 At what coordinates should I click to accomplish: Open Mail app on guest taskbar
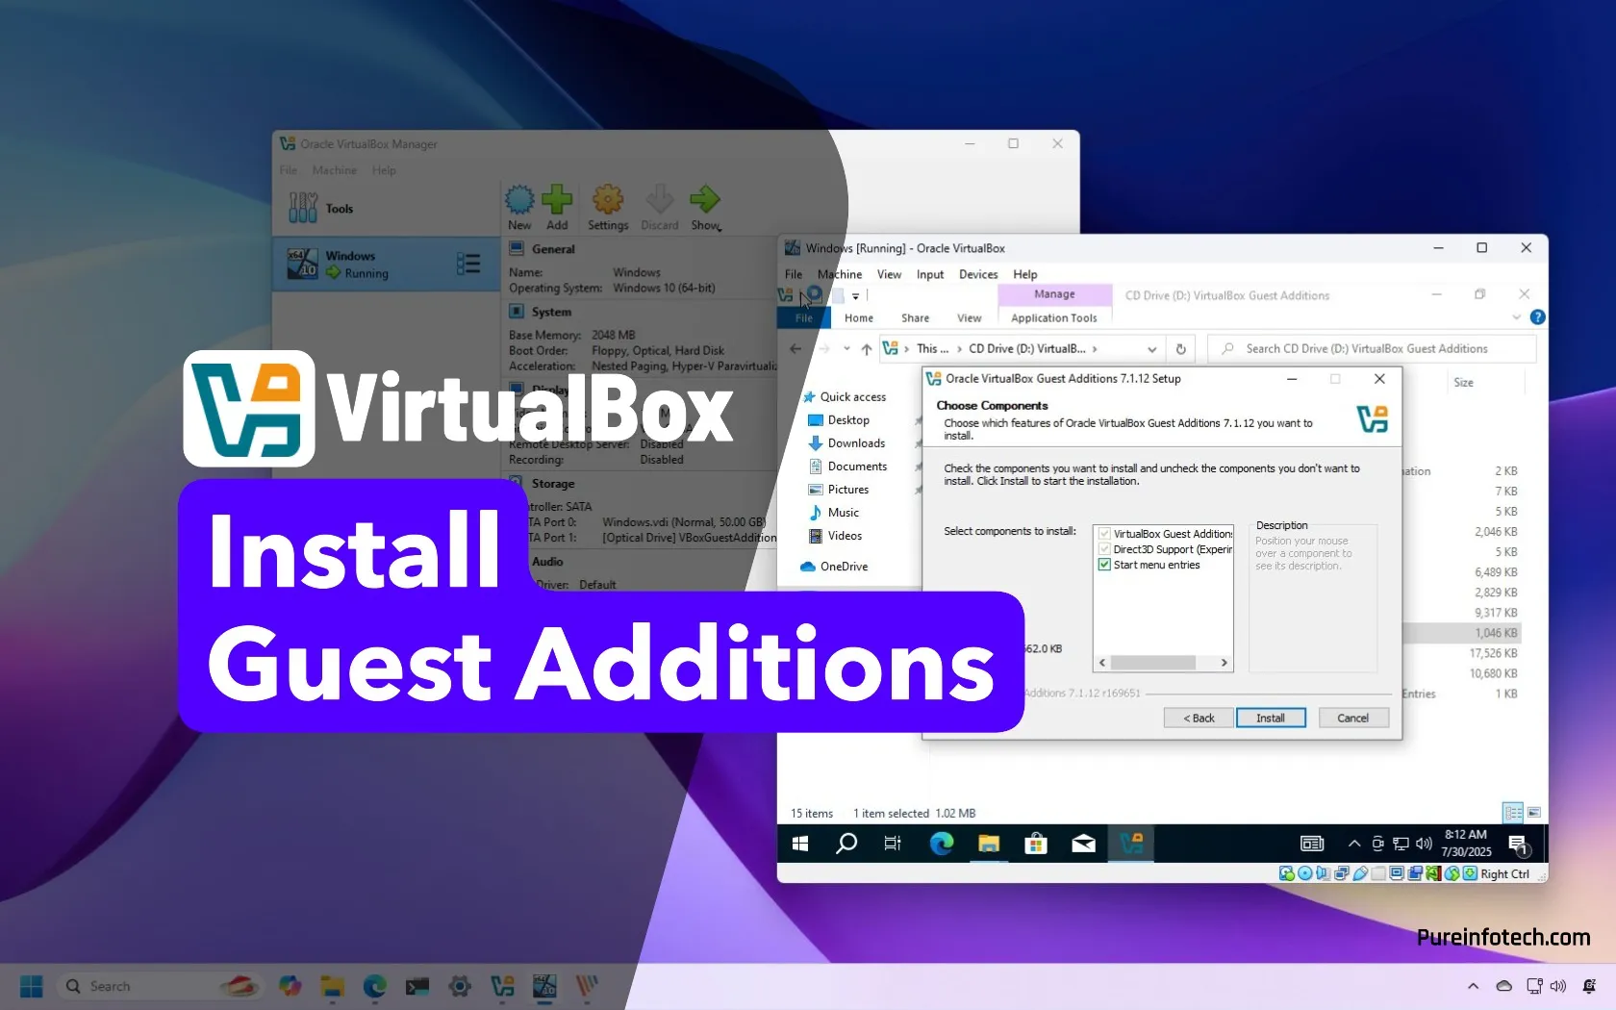click(x=1083, y=844)
